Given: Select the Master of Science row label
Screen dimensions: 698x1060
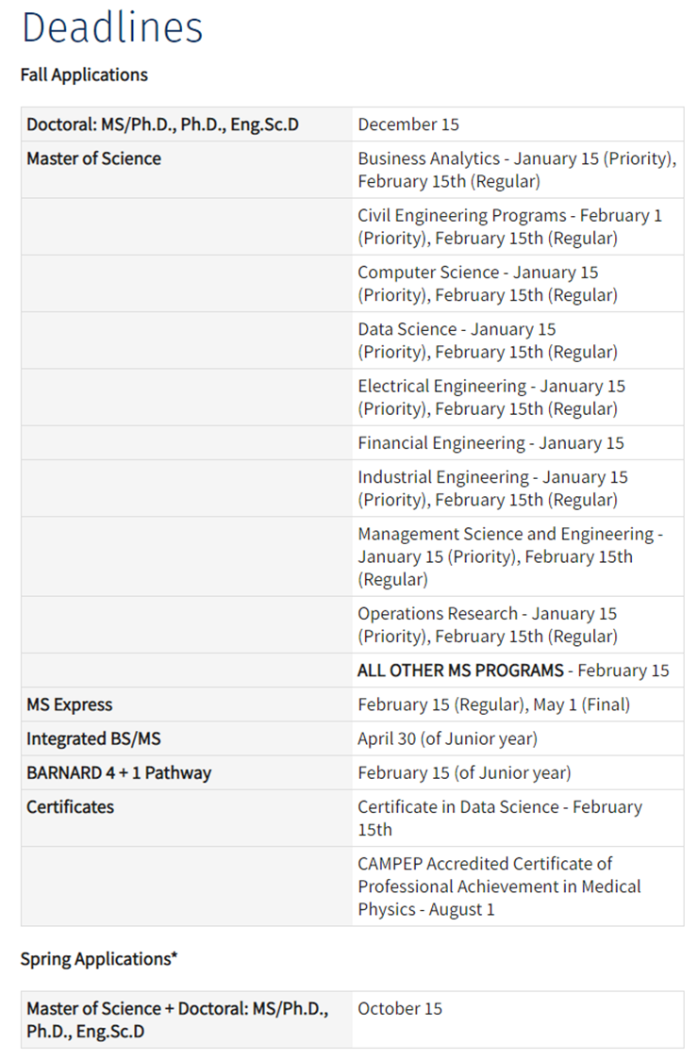Looking at the screenshot, I should (93, 158).
